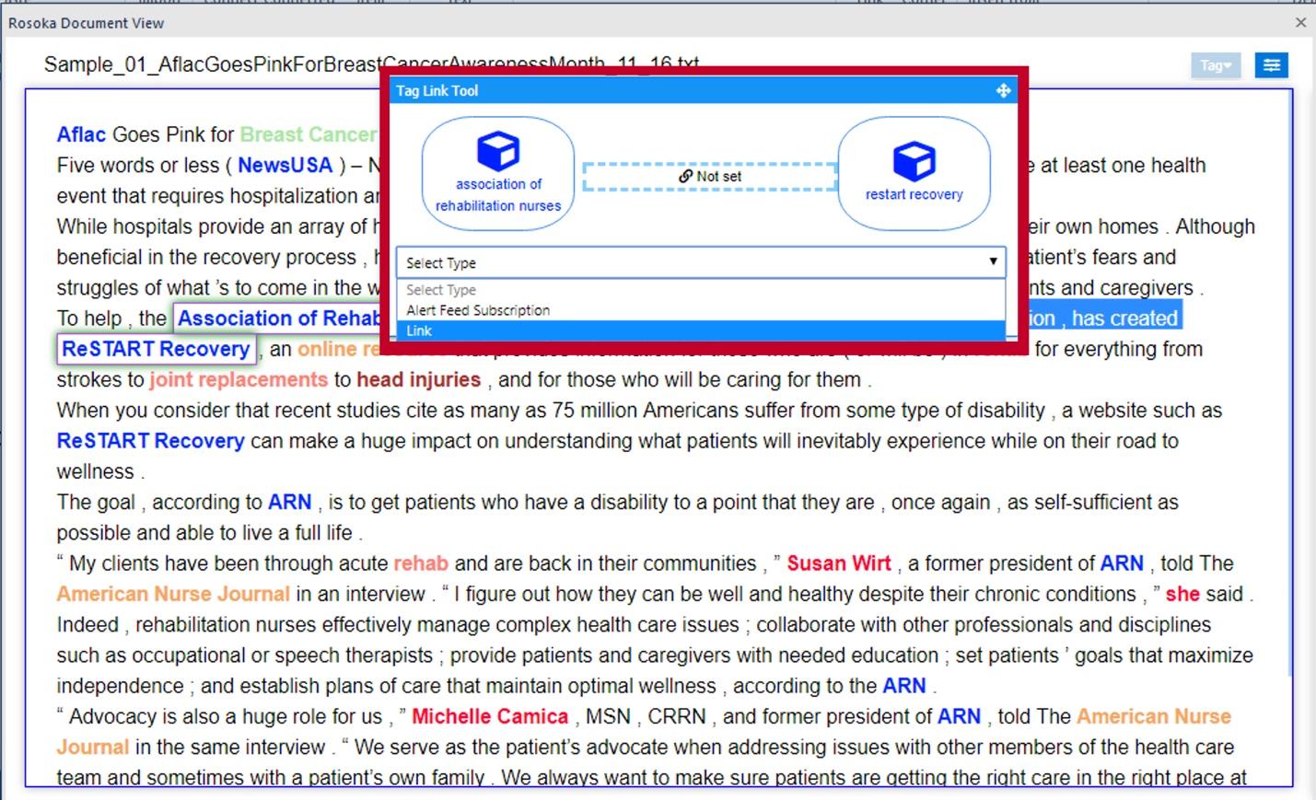Click the joint replacements tag
Viewport: 1316px width, 800px height.
[x=238, y=379]
